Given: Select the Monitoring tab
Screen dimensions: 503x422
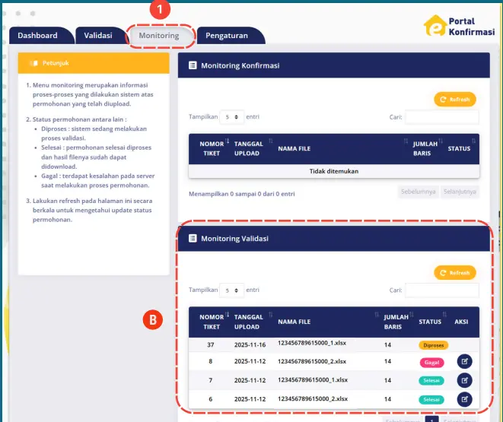Looking at the screenshot, I should point(159,36).
